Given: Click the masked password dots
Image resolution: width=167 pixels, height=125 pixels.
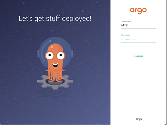Looking at the screenshot, I should (x=128, y=39).
